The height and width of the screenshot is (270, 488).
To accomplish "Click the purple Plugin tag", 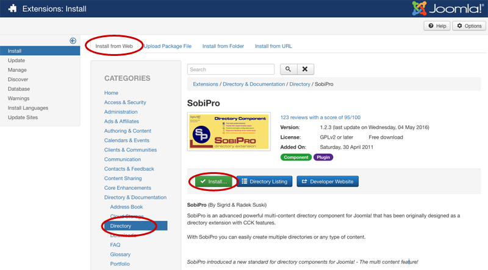I will (x=323, y=157).
